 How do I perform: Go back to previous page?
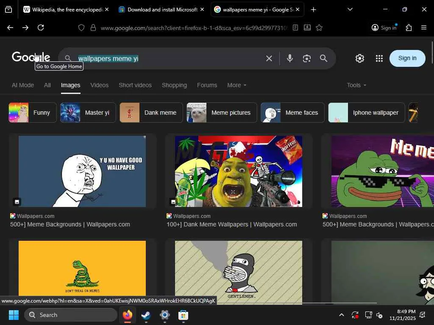pyautogui.click(x=10, y=28)
